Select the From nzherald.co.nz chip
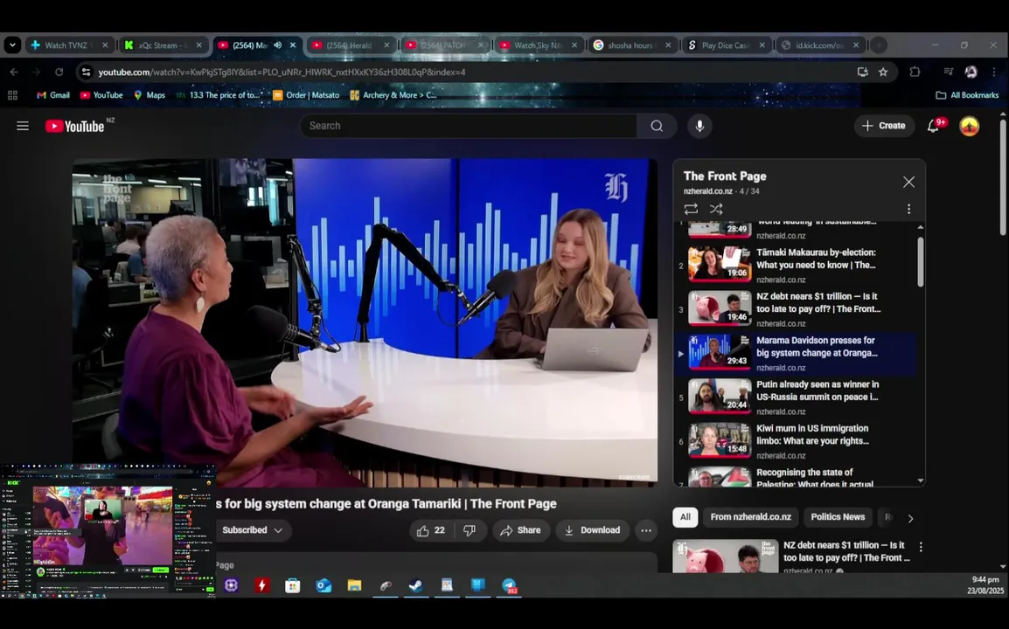Image resolution: width=1009 pixels, height=629 pixels. [750, 517]
